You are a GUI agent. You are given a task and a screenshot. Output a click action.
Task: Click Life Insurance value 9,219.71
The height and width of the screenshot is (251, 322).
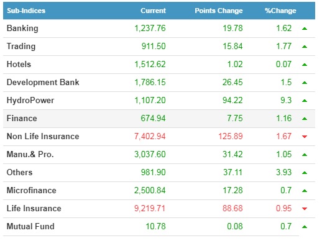click(150, 208)
